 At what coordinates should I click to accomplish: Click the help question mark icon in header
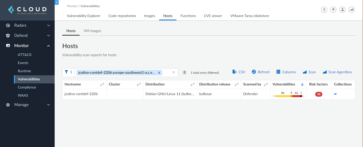324,10
